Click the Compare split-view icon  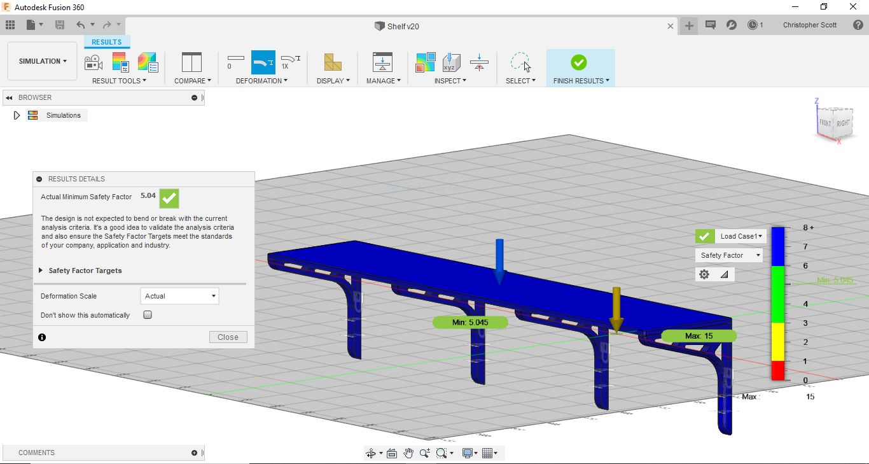(x=191, y=62)
